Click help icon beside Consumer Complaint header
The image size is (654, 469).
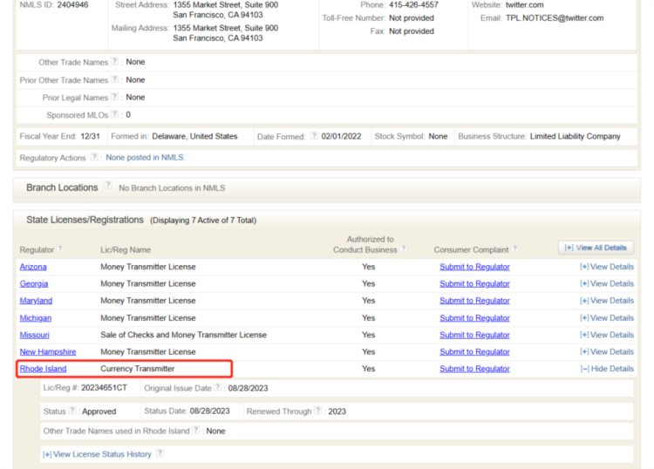click(x=515, y=249)
